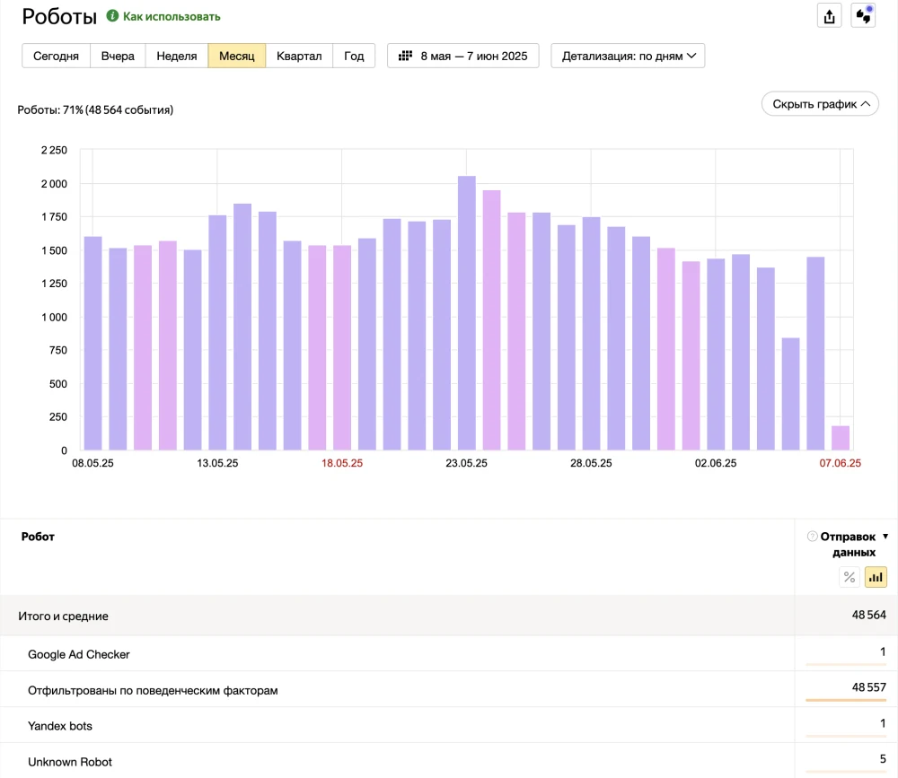898x778 pixels.
Task: Select the Unknown Robot row
Action: 449,761
